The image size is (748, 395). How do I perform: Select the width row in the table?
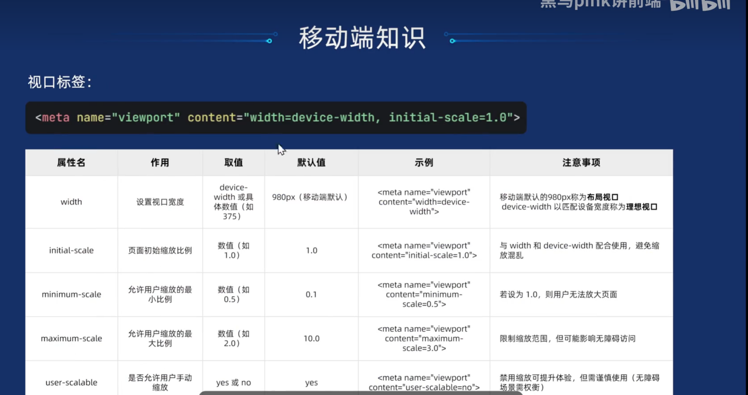point(71,202)
